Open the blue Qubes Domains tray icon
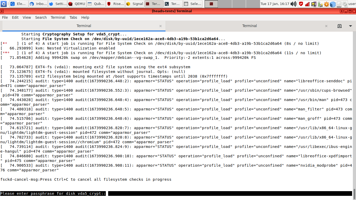The width and height of the screenshot is (356, 200). [333, 4]
